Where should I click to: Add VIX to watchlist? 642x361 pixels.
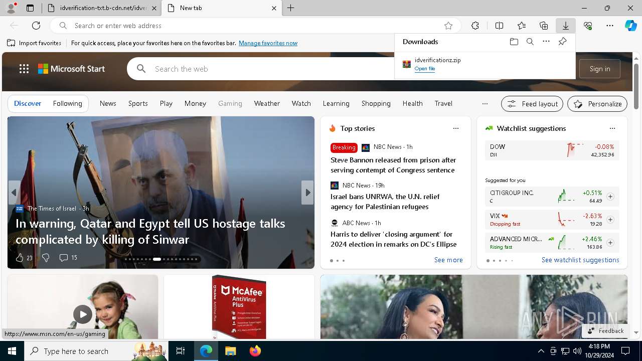point(610,220)
